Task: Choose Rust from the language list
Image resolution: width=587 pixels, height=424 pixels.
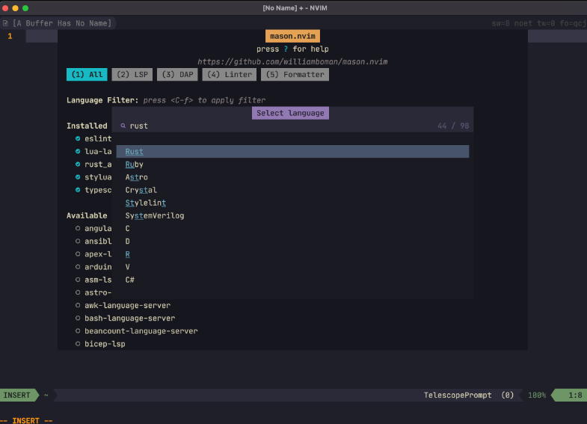Action: [135, 152]
